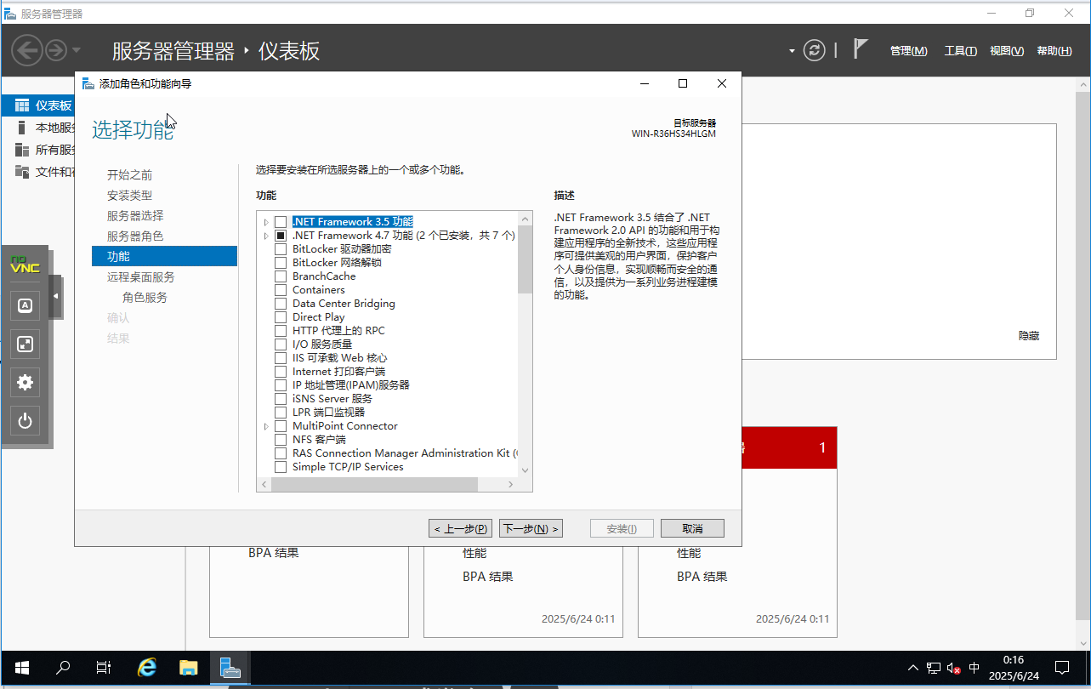Click the 隐藏 link in dashboard

(1029, 336)
